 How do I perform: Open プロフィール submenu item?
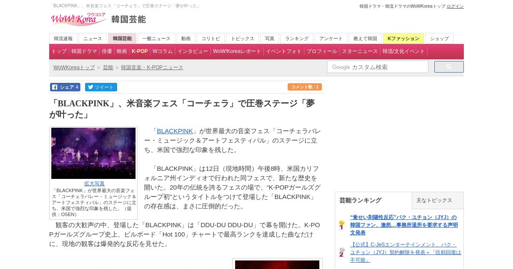[322, 51]
